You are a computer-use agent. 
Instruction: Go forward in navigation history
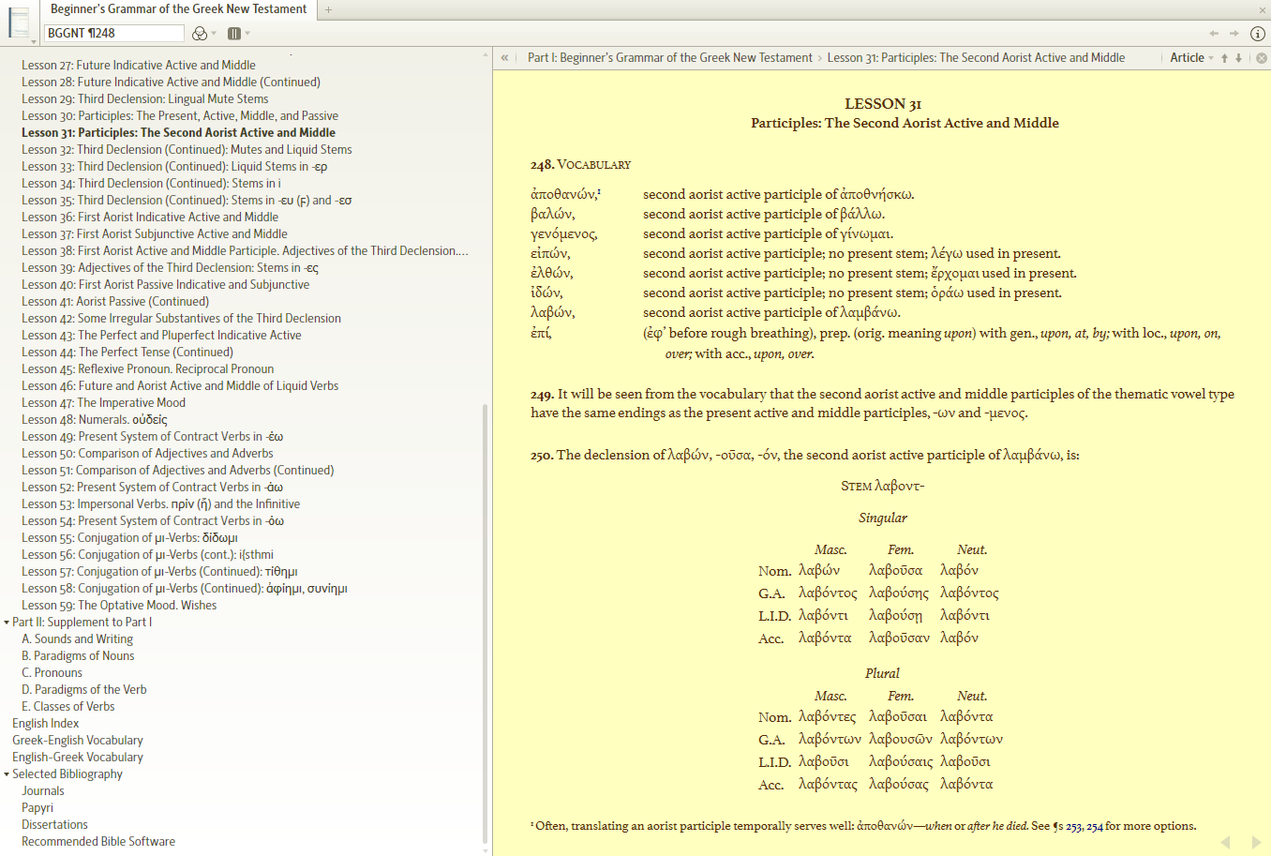(x=1234, y=34)
